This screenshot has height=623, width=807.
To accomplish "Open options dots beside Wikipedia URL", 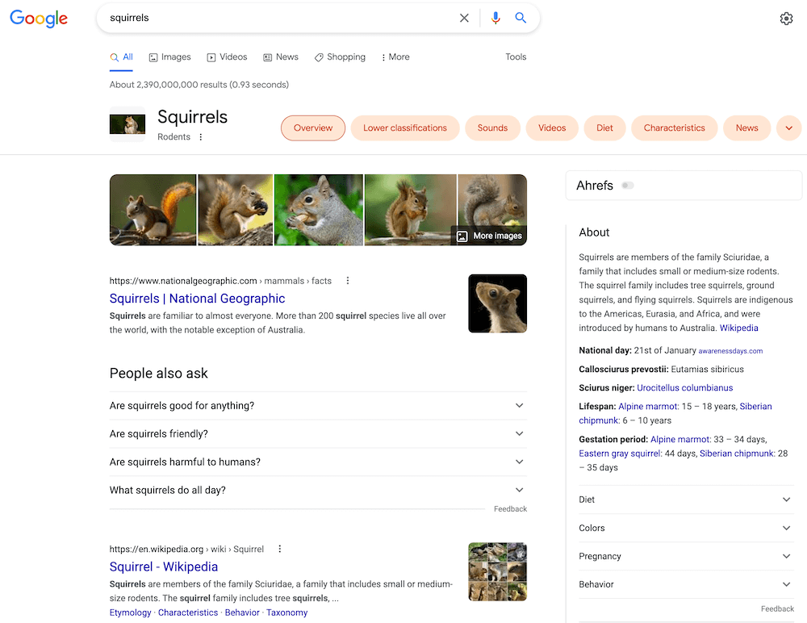I will pyautogui.click(x=279, y=549).
